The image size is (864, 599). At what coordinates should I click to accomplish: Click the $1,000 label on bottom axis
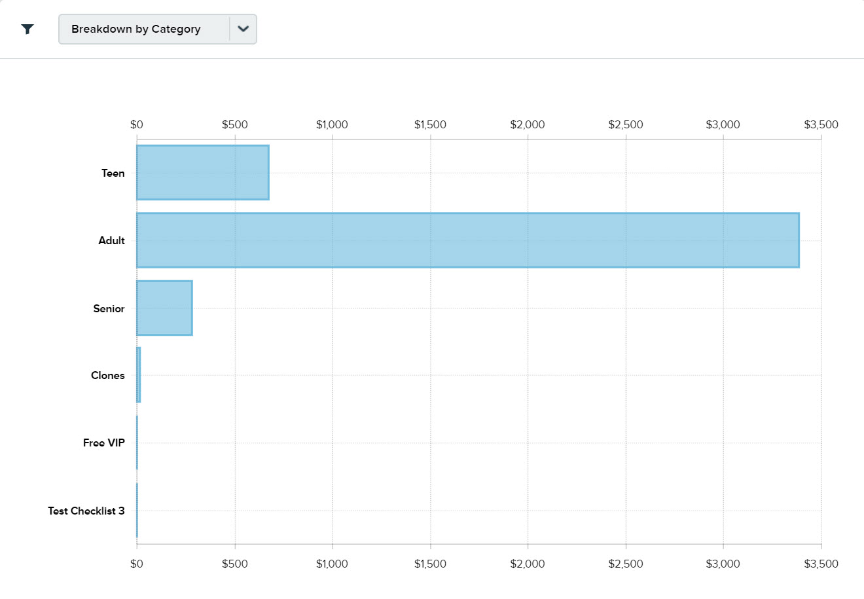point(332,564)
